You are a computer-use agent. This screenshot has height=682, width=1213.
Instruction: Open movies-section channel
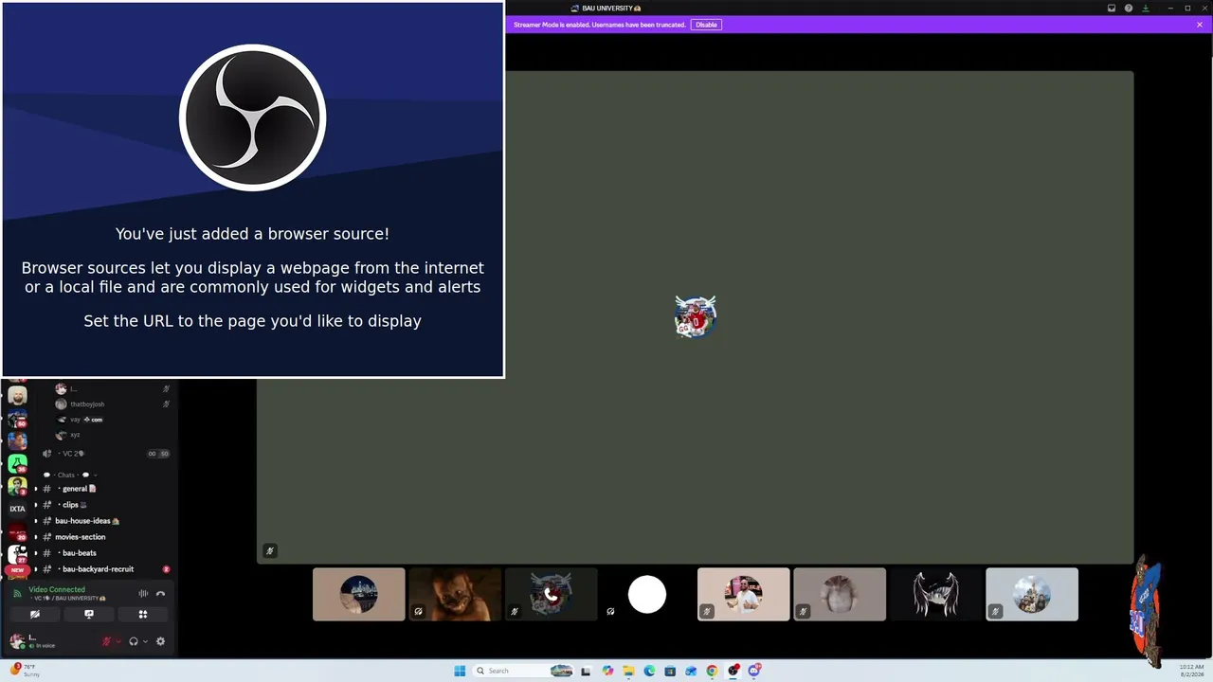click(x=102, y=537)
